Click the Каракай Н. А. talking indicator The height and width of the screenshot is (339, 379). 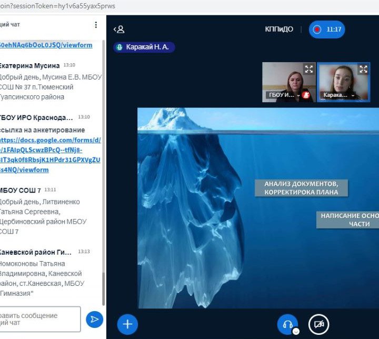(144, 47)
